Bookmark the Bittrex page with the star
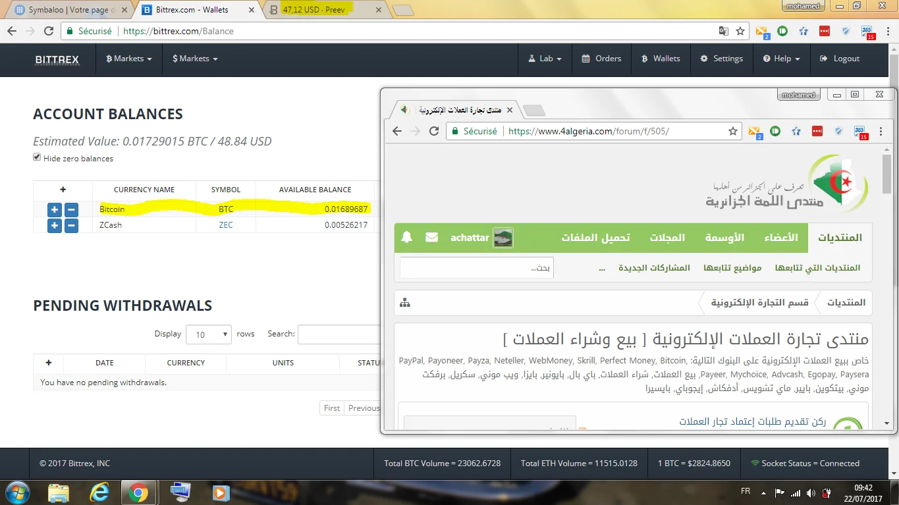This screenshot has height=505, width=899. [x=740, y=31]
